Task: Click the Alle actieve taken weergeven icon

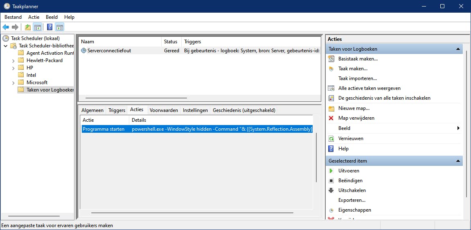Action: click(x=331, y=88)
